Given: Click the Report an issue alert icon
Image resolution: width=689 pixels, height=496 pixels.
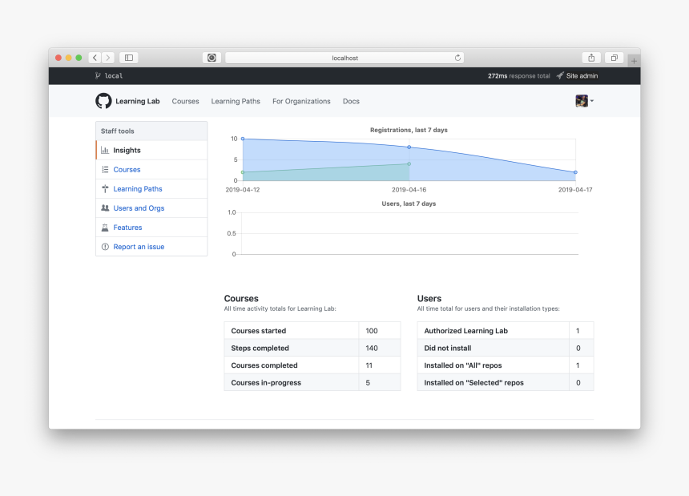Looking at the screenshot, I should pos(105,247).
